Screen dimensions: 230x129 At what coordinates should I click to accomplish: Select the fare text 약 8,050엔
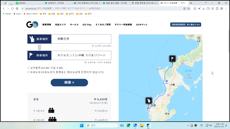click(101, 99)
